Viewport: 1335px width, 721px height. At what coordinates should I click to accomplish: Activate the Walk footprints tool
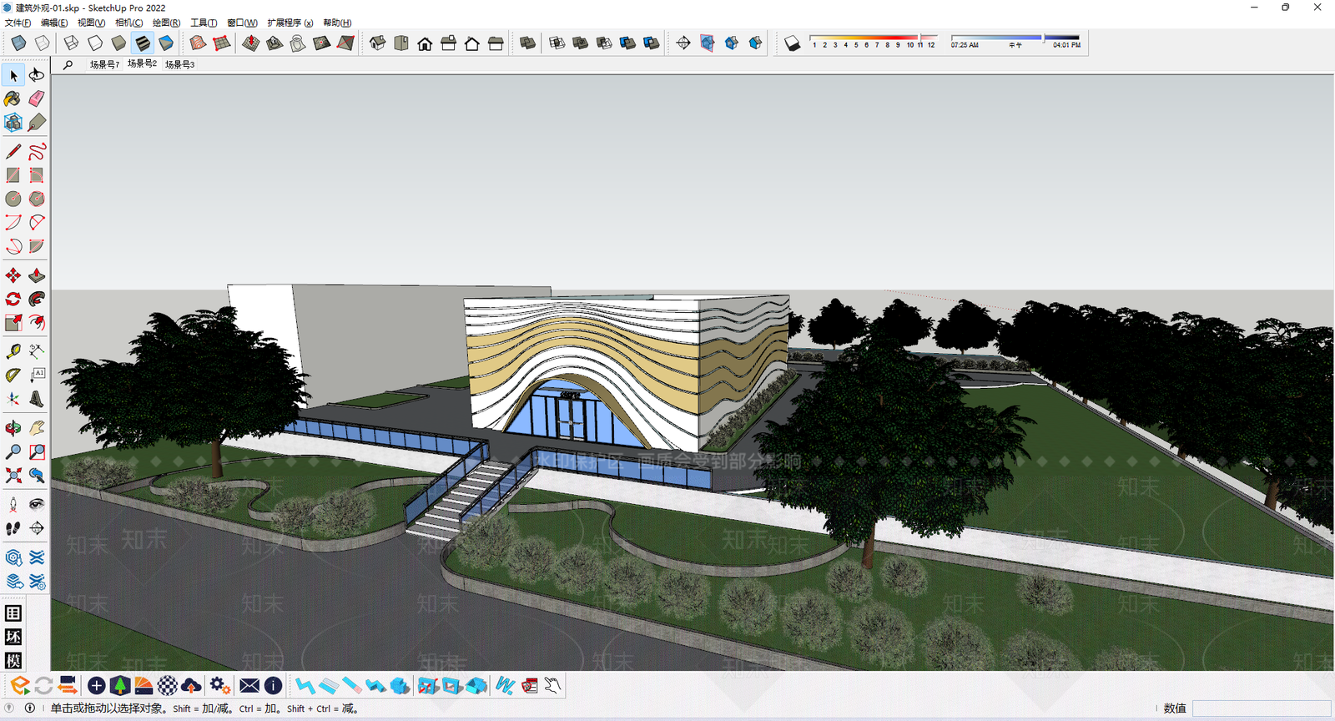(x=13, y=528)
